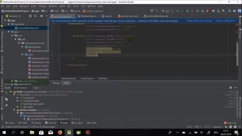Collapse the java folder node
This screenshot has width=242, height=136.
pyautogui.click(x=9, y=32)
